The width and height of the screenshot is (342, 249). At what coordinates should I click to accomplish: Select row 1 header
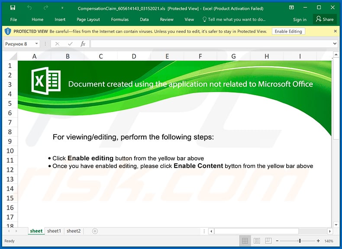point(10,66)
